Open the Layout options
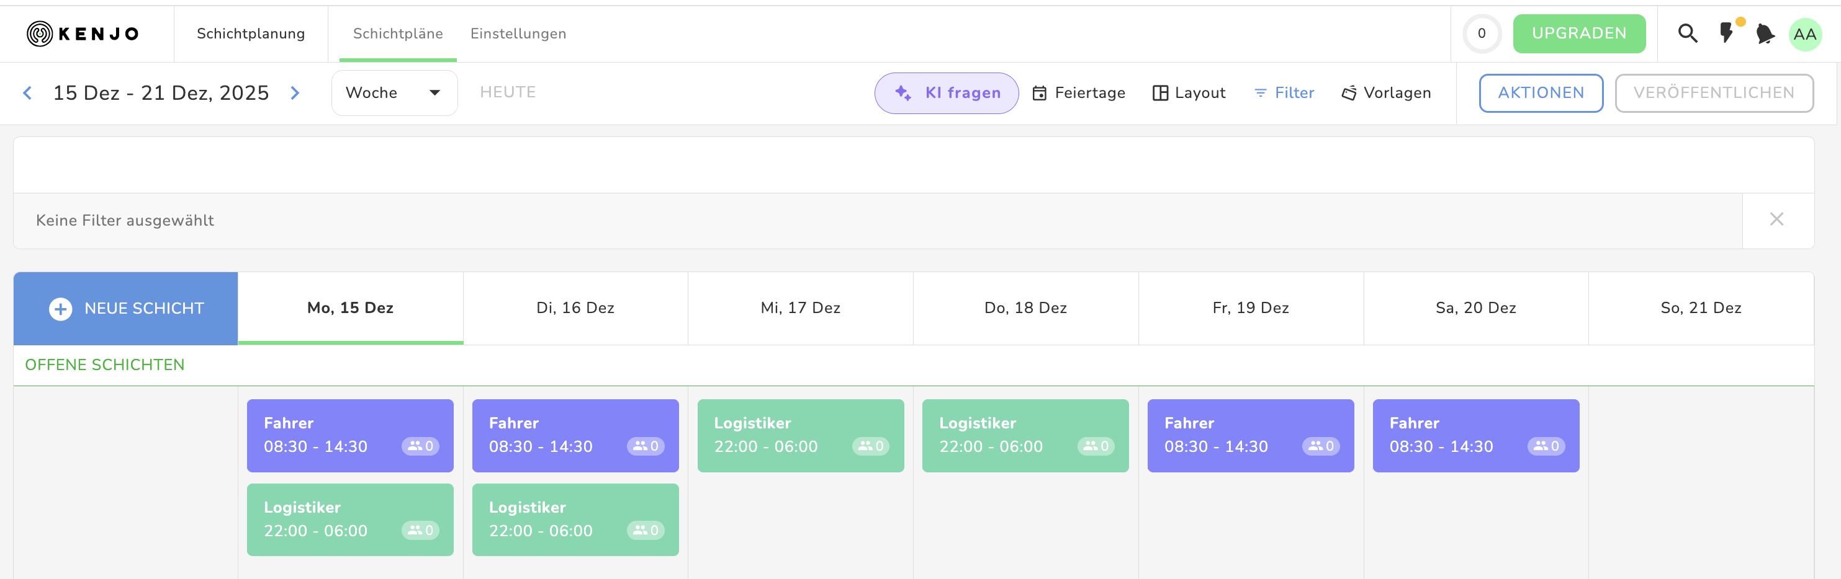This screenshot has width=1841, height=579. pyautogui.click(x=1189, y=93)
